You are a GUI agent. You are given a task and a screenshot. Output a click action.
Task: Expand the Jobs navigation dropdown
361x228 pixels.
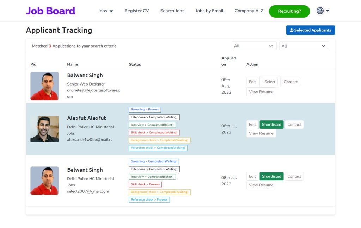(x=105, y=11)
